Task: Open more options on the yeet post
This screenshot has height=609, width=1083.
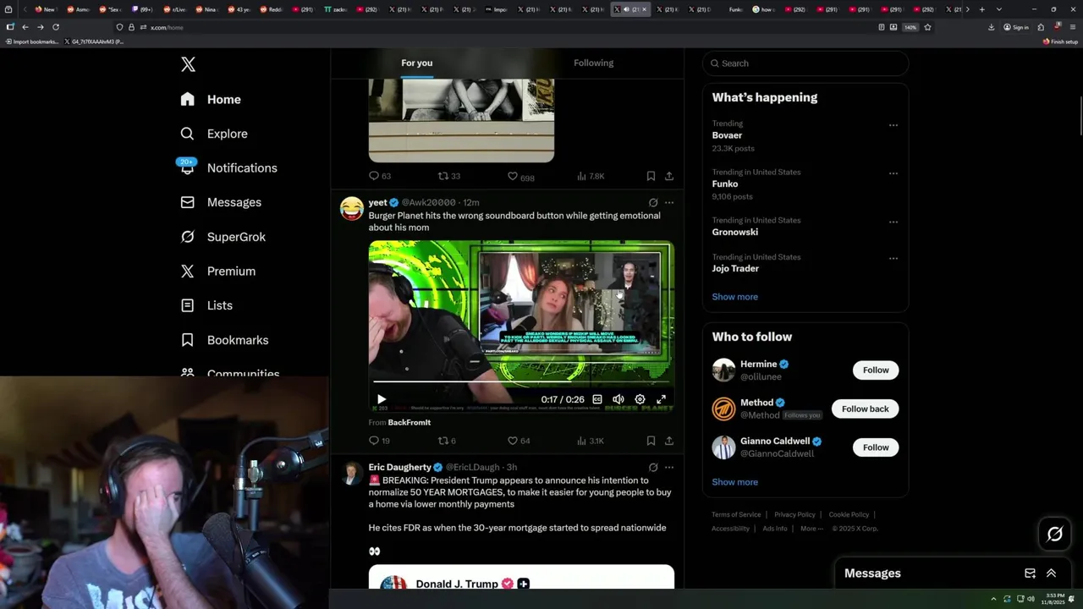Action: [669, 203]
